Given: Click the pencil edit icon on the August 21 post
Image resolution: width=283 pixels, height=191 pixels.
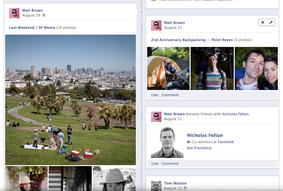Looking at the screenshot, I should [271, 22].
